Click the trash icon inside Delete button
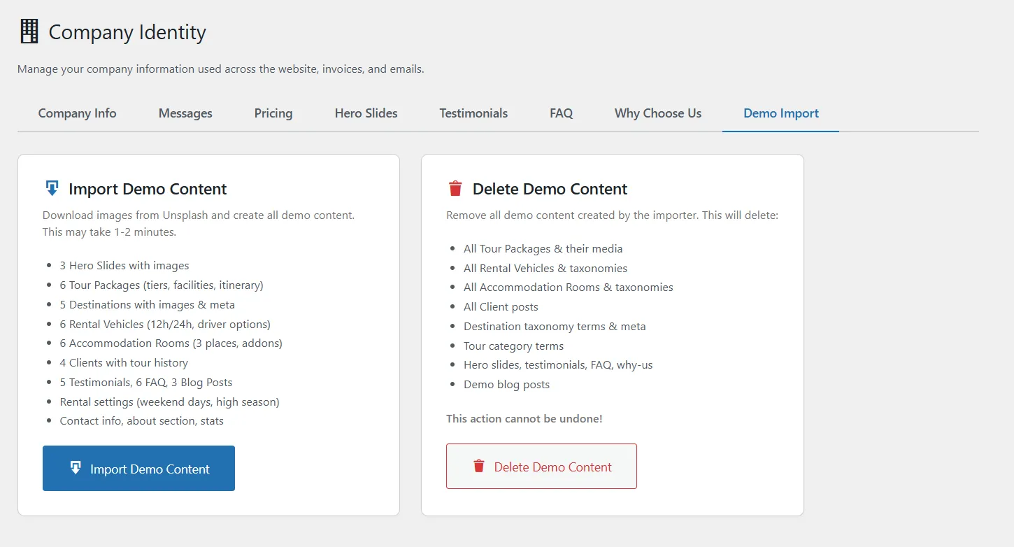 479,466
